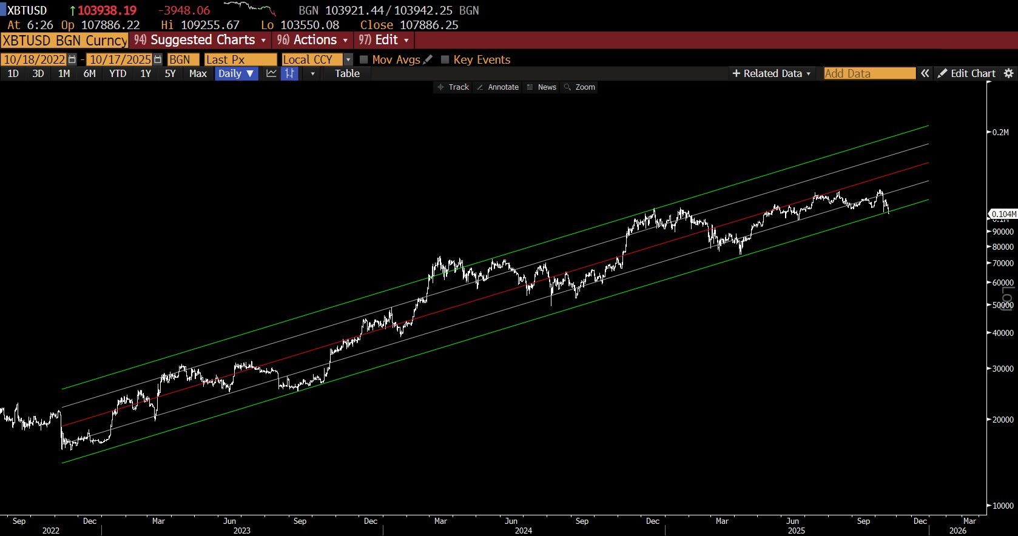Click the Mov Avgs pencil edit icon
The height and width of the screenshot is (536, 1018).
[x=428, y=59]
